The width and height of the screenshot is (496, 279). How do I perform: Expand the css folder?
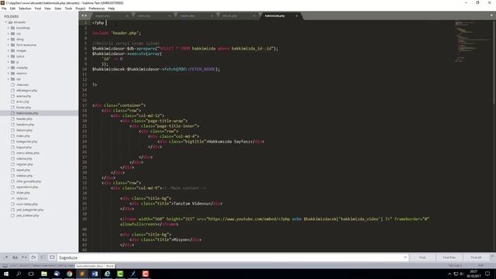[9, 33]
